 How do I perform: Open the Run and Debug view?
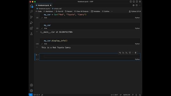coord(32,23)
